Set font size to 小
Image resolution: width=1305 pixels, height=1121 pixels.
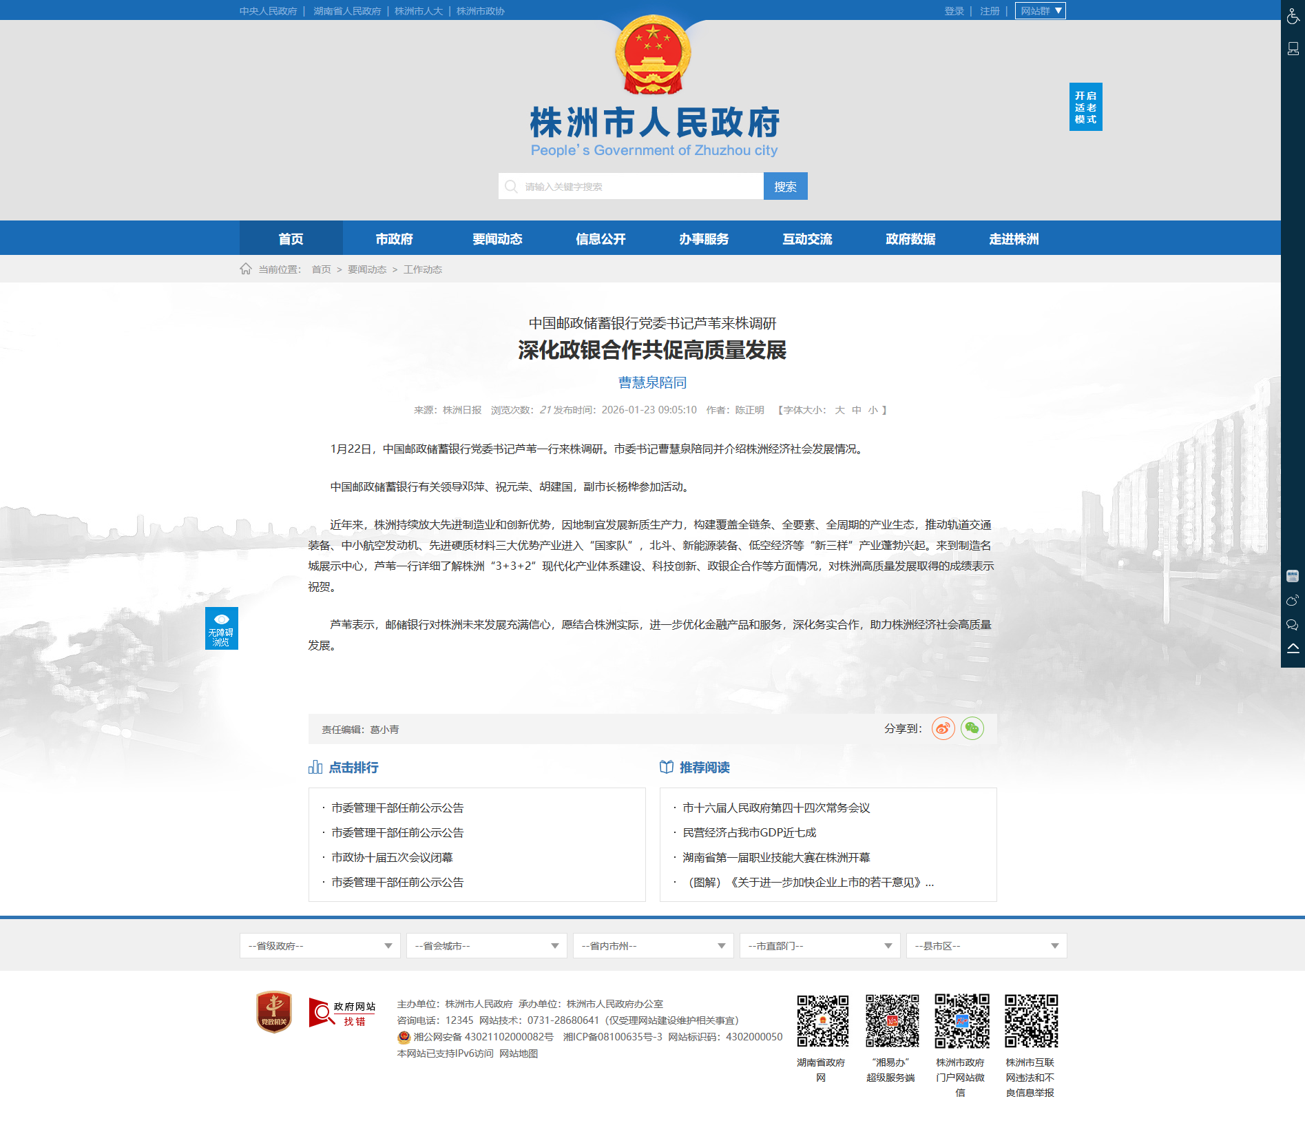(x=873, y=411)
